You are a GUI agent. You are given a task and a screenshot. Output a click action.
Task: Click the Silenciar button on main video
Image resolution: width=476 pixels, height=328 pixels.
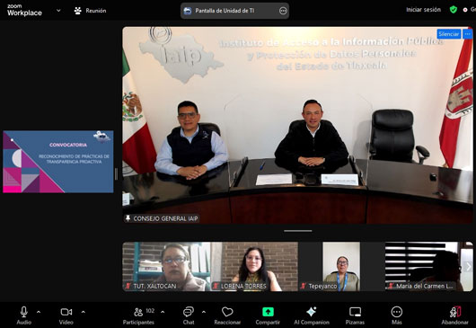click(x=449, y=34)
